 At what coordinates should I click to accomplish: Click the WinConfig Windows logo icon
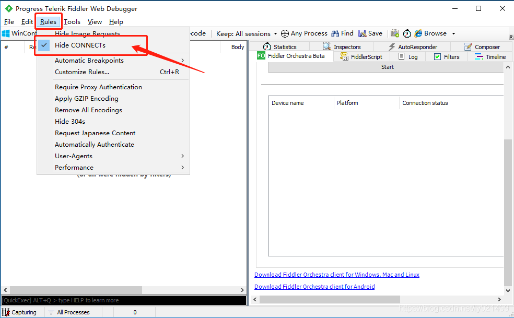(x=6, y=33)
